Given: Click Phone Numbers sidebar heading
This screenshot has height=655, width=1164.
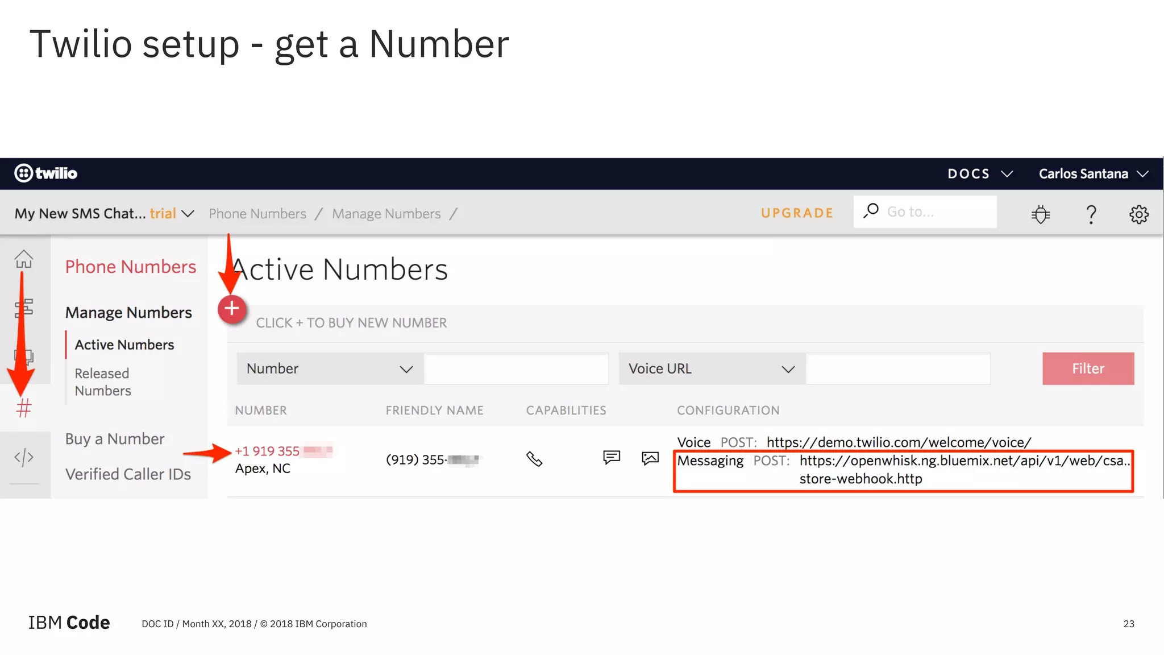Looking at the screenshot, I should [x=131, y=267].
